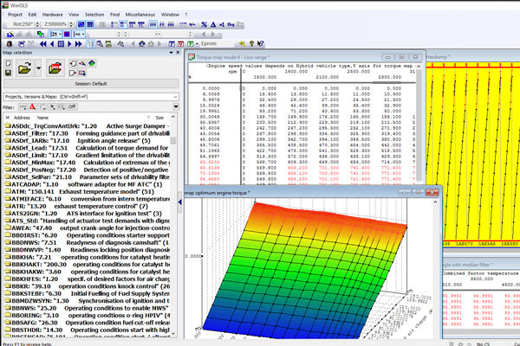Toggle the FF hexadecimal display mode
Viewport: 520px width, 346px height.
point(162,24)
